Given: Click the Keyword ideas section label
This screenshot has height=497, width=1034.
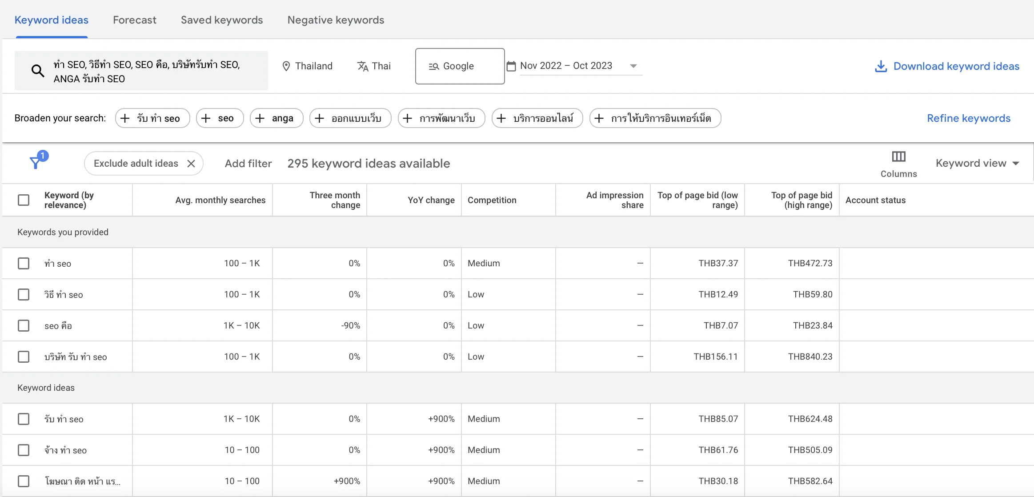Looking at the screenshot, I should (46, 388).
